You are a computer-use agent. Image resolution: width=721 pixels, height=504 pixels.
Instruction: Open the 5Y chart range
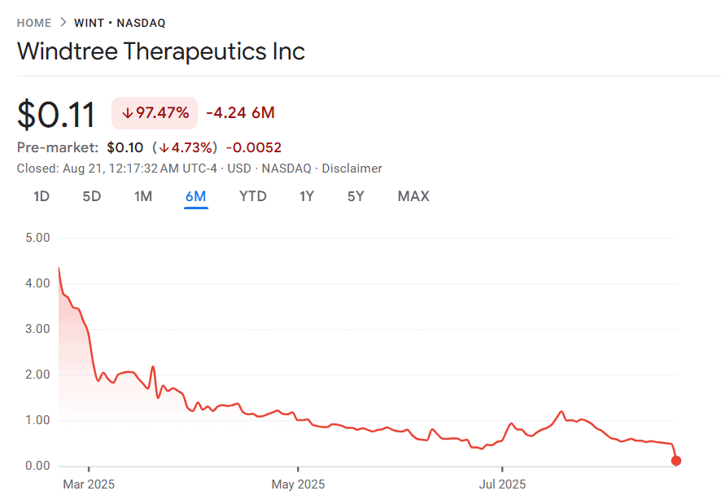coord(356,196)
